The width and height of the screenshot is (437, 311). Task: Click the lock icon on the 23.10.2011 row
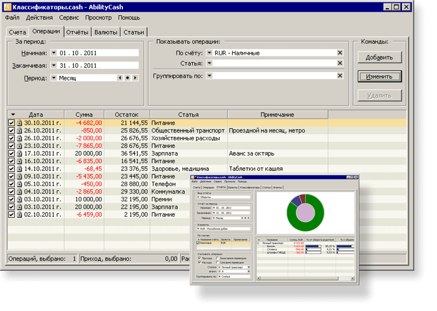[19, 146]
